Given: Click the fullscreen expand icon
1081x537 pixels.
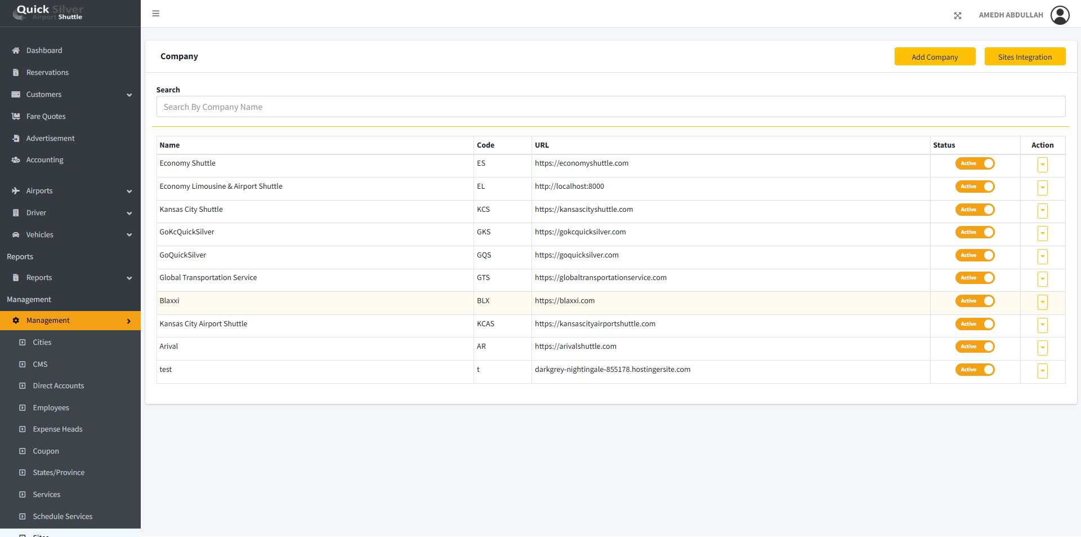Looking at the screenshot, I should tap(957, 16).
